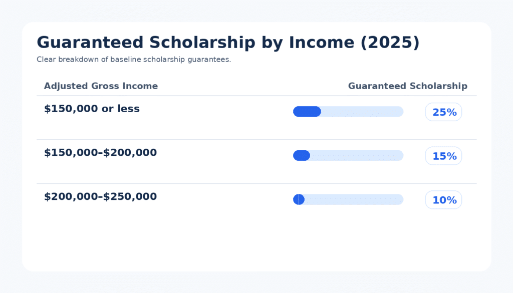This screenshot has width=513, height=293.
Task: Click the 'Guaranteed Scholarship by Income' main heading
Action: point(195,43)
